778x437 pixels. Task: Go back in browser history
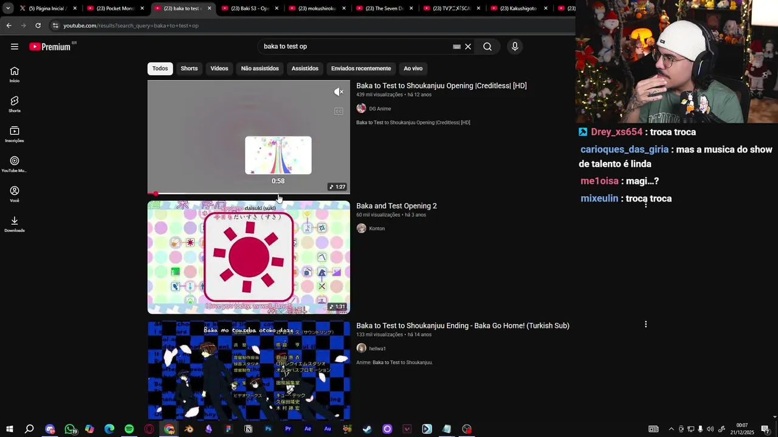[9, 25]
